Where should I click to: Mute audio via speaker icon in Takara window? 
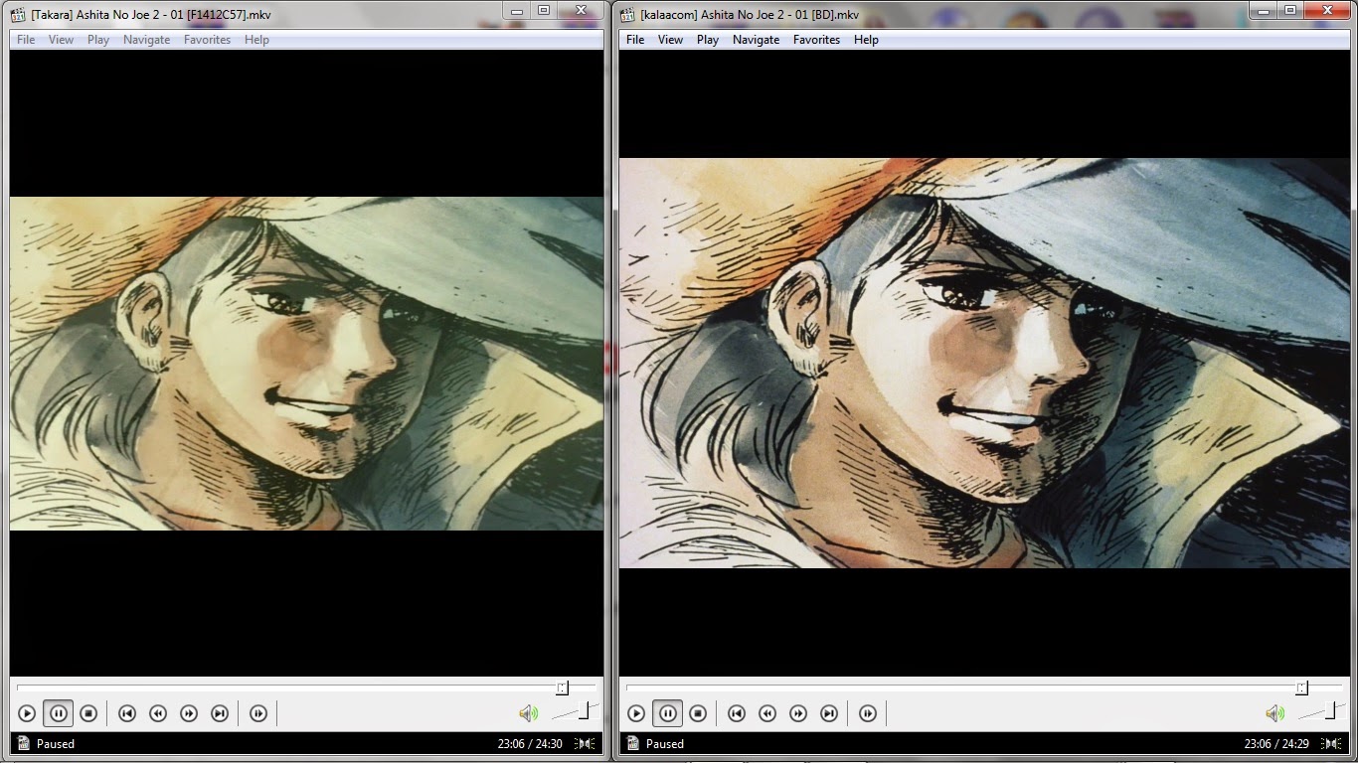pyautogui.click(x=528, y=713)
